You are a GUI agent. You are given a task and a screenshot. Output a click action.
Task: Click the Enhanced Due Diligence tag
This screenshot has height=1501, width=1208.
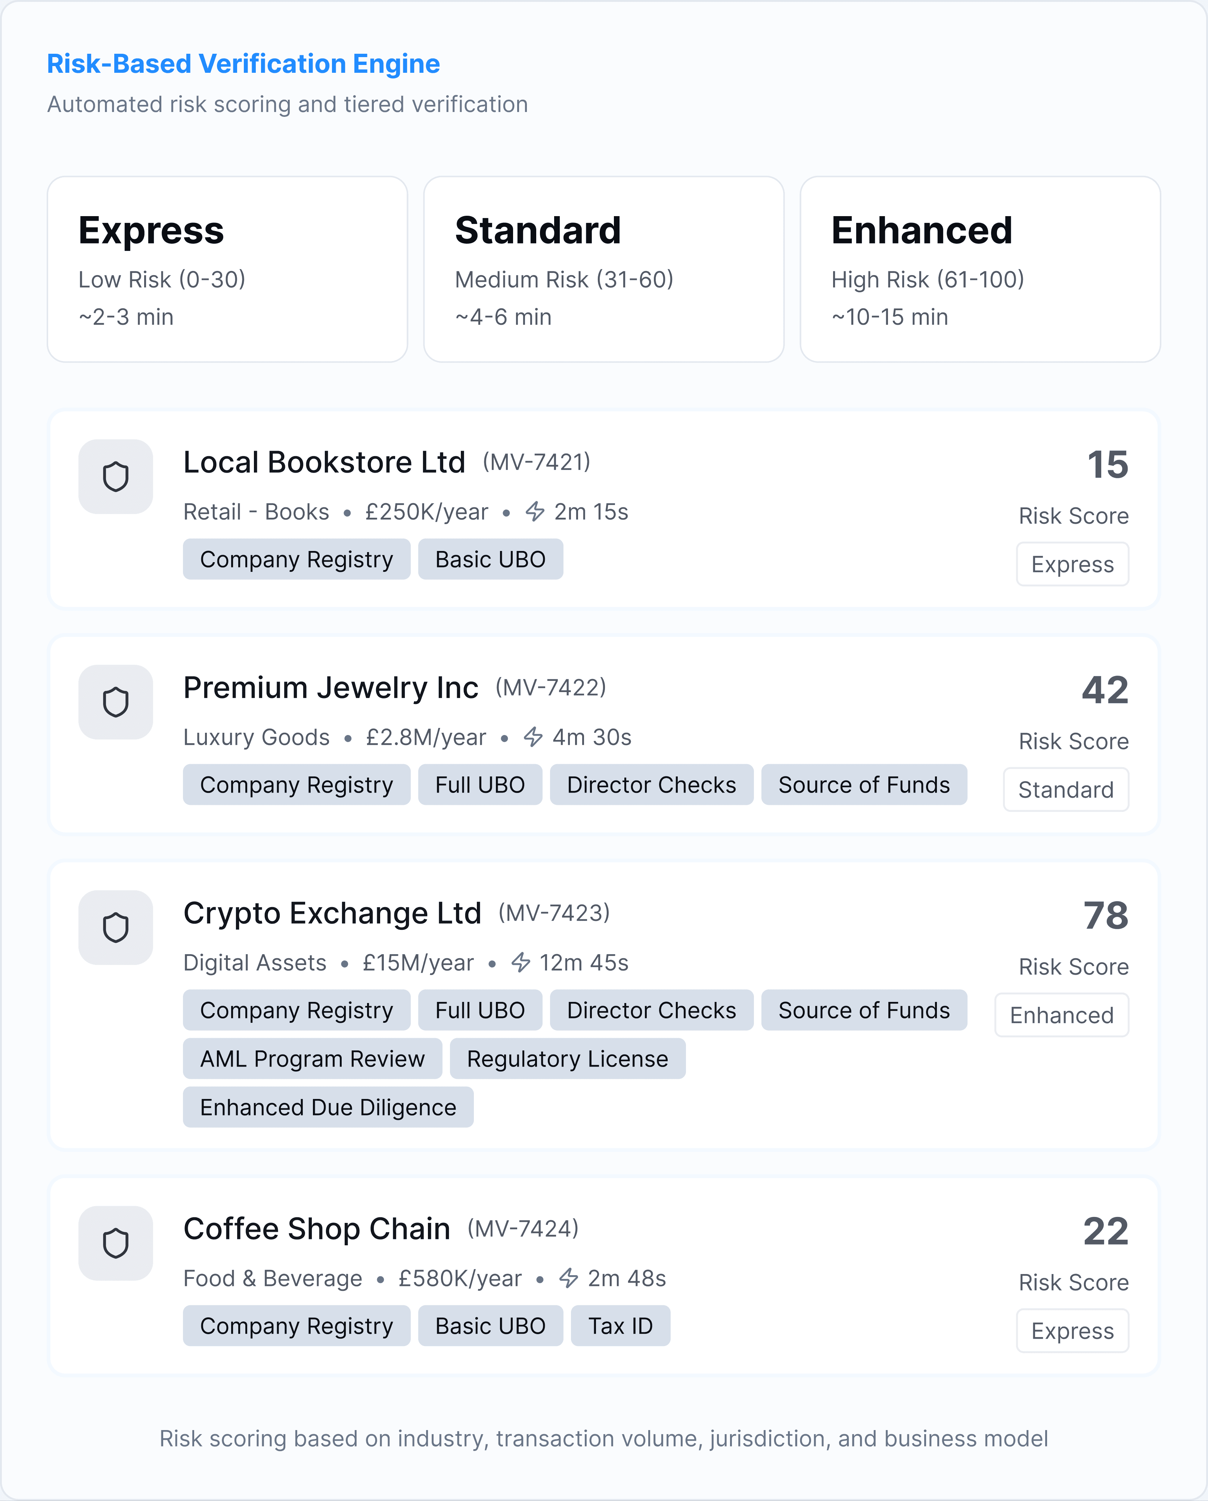click(328, 1108)
